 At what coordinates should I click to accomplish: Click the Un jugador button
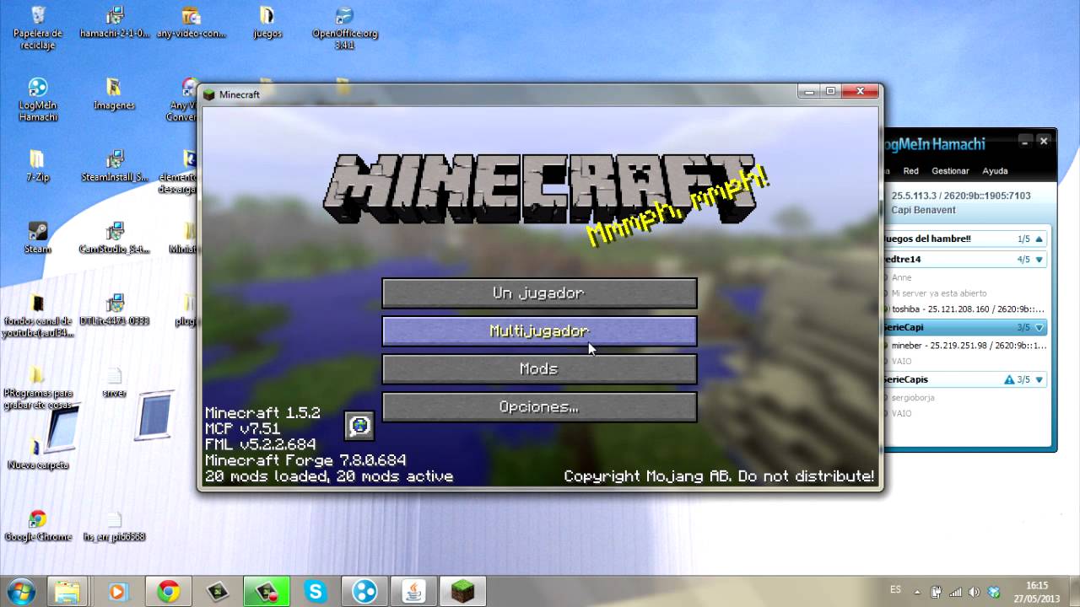point(539,293)
